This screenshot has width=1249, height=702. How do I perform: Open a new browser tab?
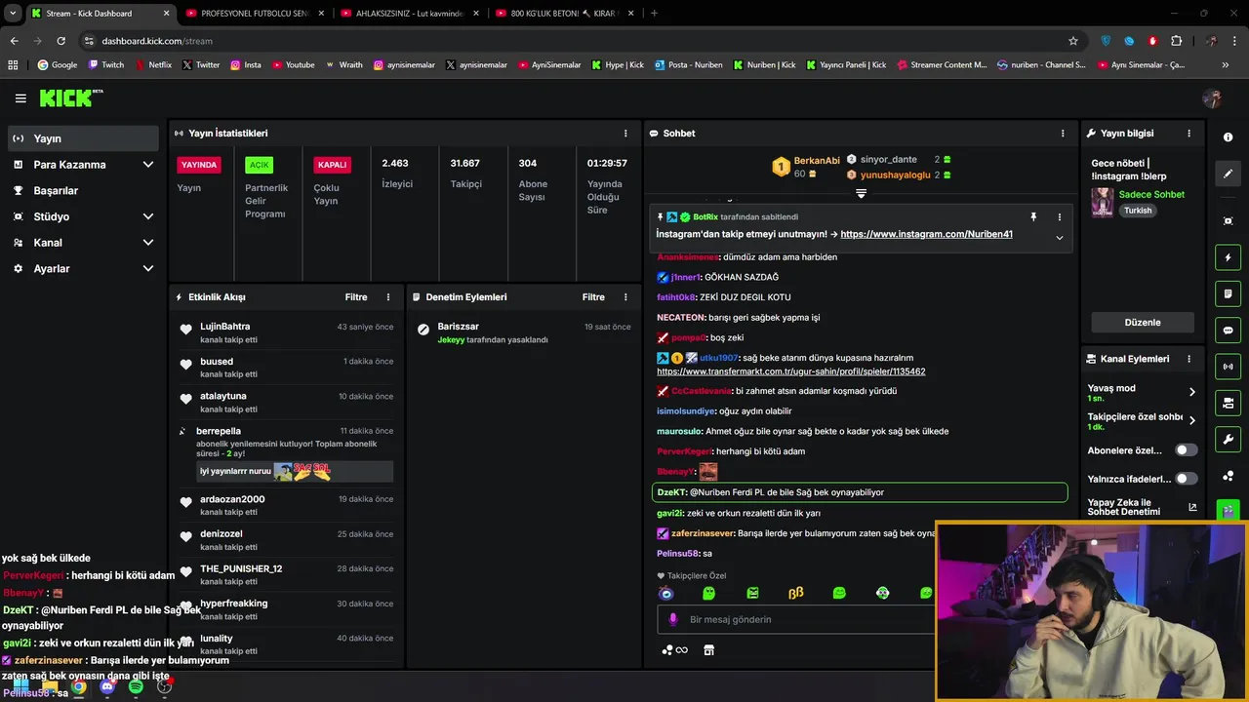point(654,14)
